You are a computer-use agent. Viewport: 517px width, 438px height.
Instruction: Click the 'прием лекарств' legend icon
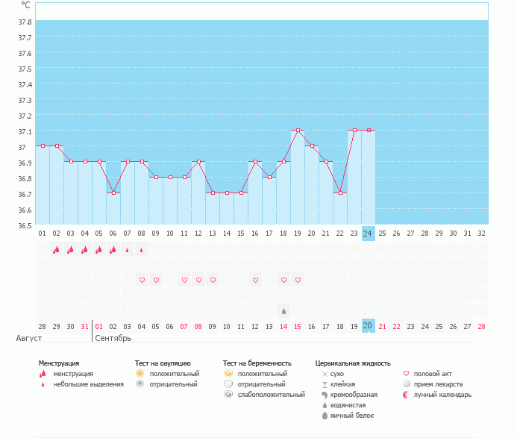(407, 384)
